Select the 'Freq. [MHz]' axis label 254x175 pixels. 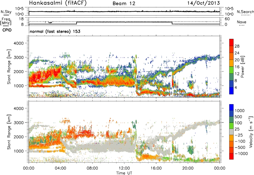tap(6, 21)
